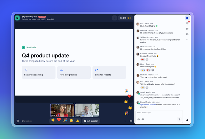
Task: Send a thumbs up reaction
Action: pos(78,121)
